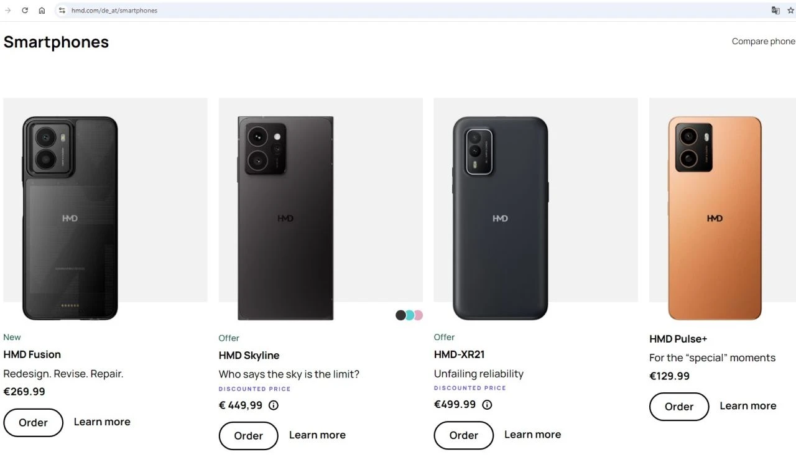Go to the browser home page

pyautogui.click(x=41, y=10)
